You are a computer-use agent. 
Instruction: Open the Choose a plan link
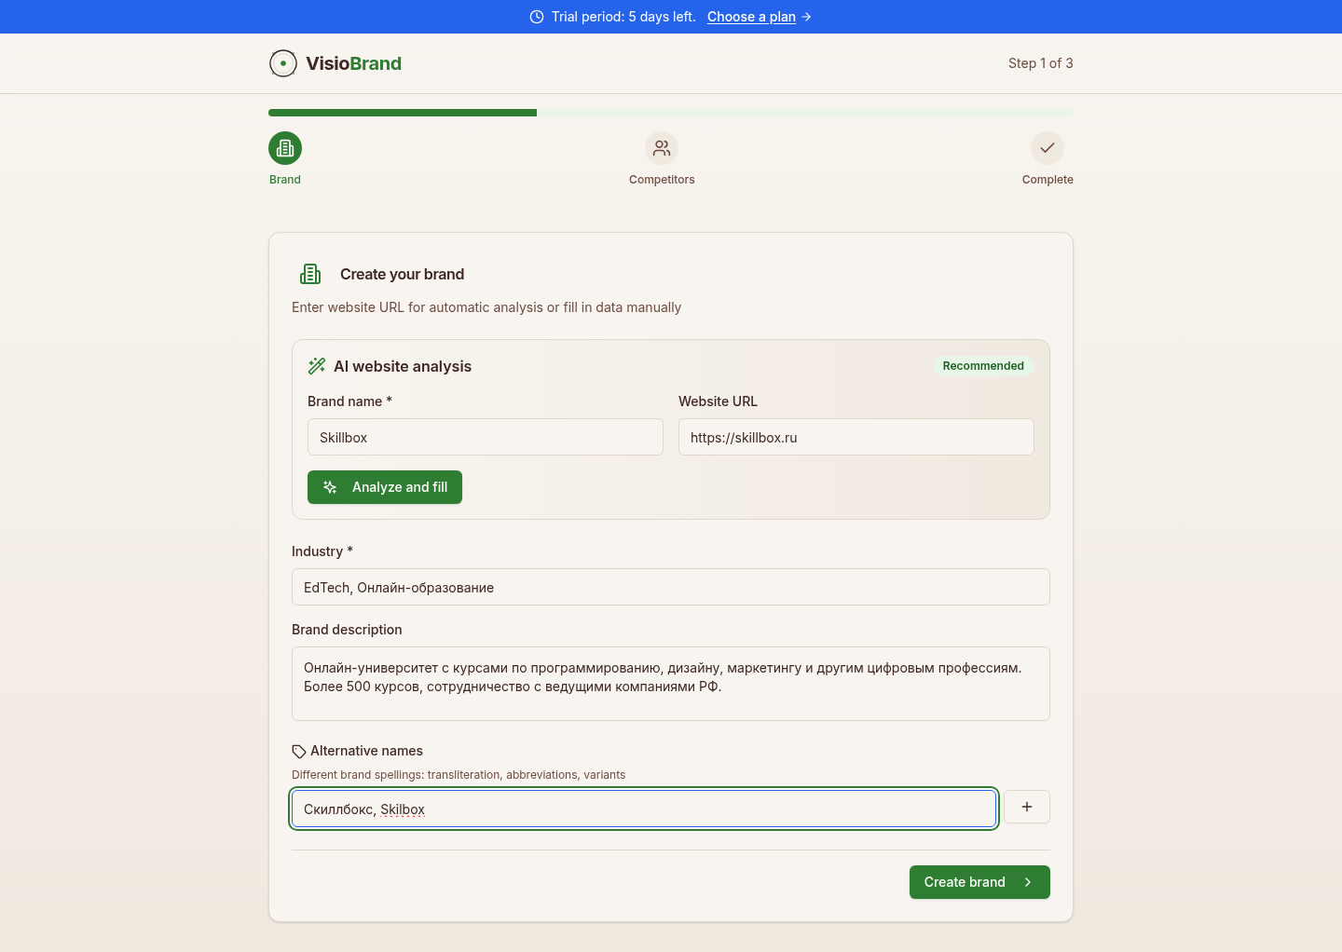(x=751, y=17)
